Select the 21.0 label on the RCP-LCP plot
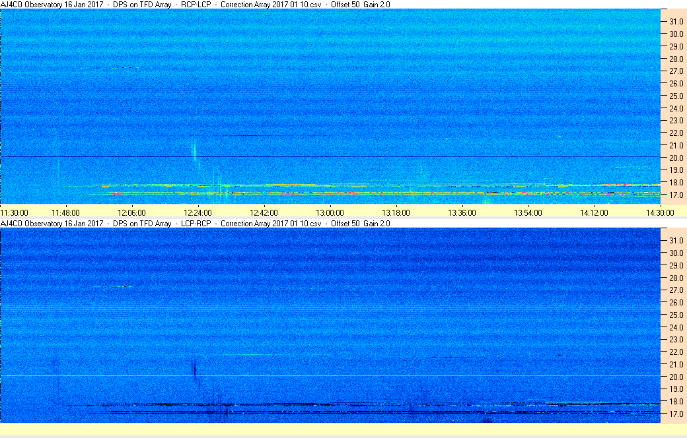The width and height of the screenshot is (687, 438). click(x=676, y=146)
